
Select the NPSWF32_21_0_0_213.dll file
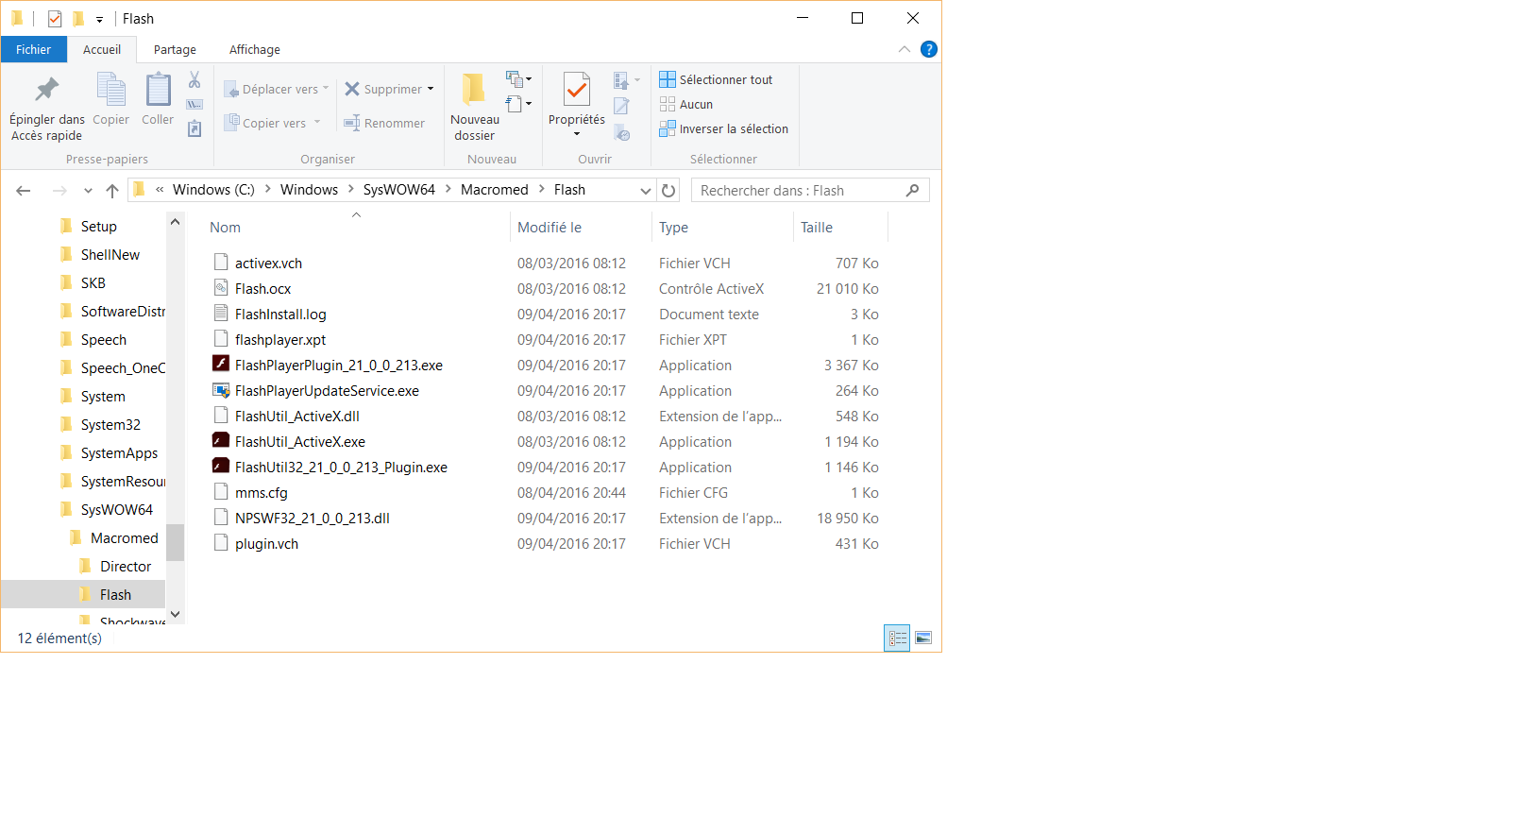click(x=313, y=519)
